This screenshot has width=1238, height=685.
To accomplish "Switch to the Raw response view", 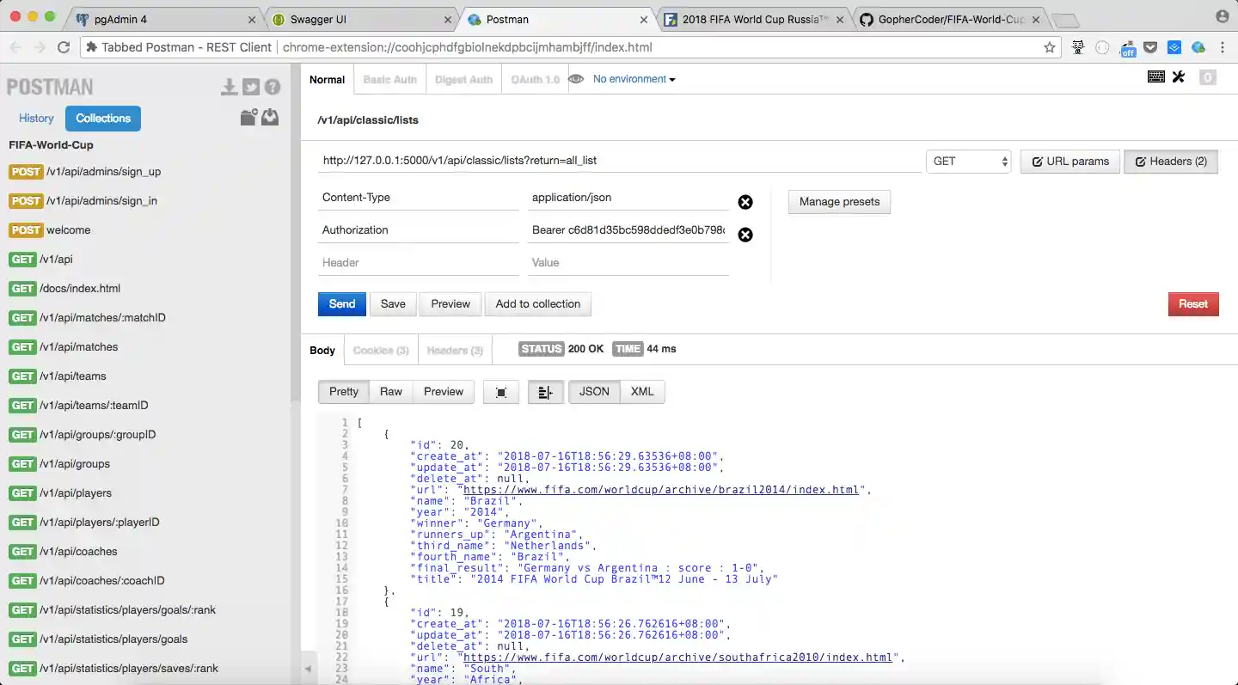I will point(391,392).
